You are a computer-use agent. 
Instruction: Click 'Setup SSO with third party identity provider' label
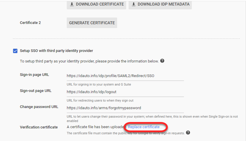57,51
